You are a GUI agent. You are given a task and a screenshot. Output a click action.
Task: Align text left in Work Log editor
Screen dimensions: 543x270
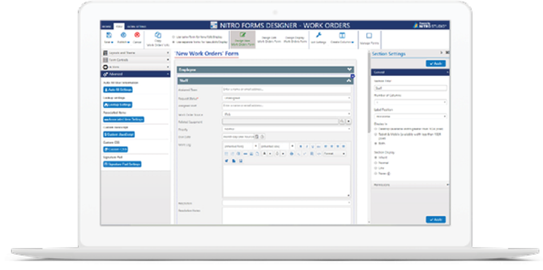(325, 146)
